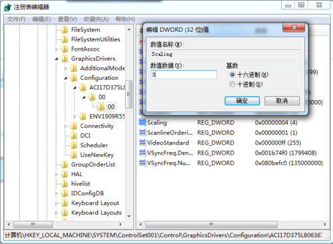Image resolution: width=333 pixels, height=244 pixels.
Task: Click the ScanlineOrdering DWORD value icon
Action: [143, 133]
